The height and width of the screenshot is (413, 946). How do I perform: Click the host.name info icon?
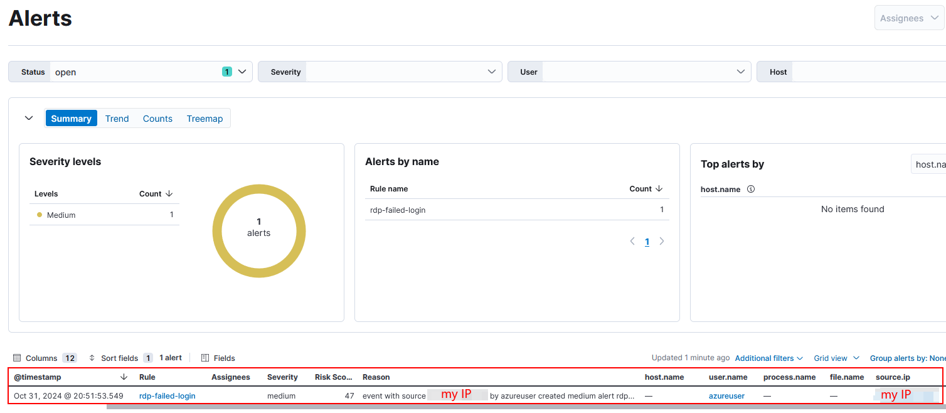tap(751, 189)
